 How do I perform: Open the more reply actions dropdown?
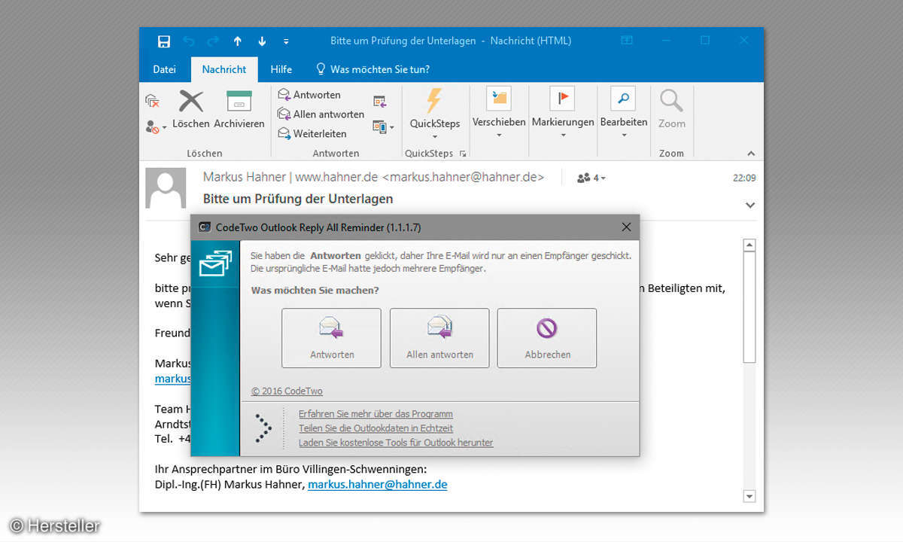click(x=383, y=127)
